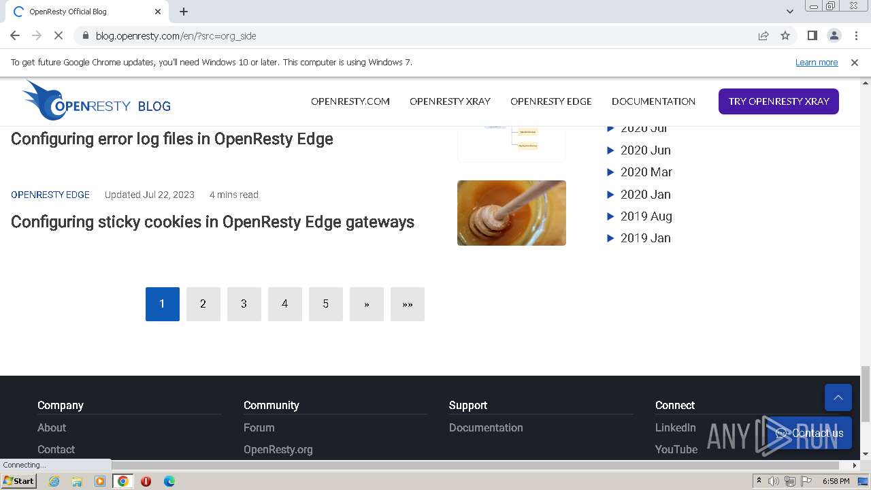
Task: Open the About footer link
Action: coord(52,427)
